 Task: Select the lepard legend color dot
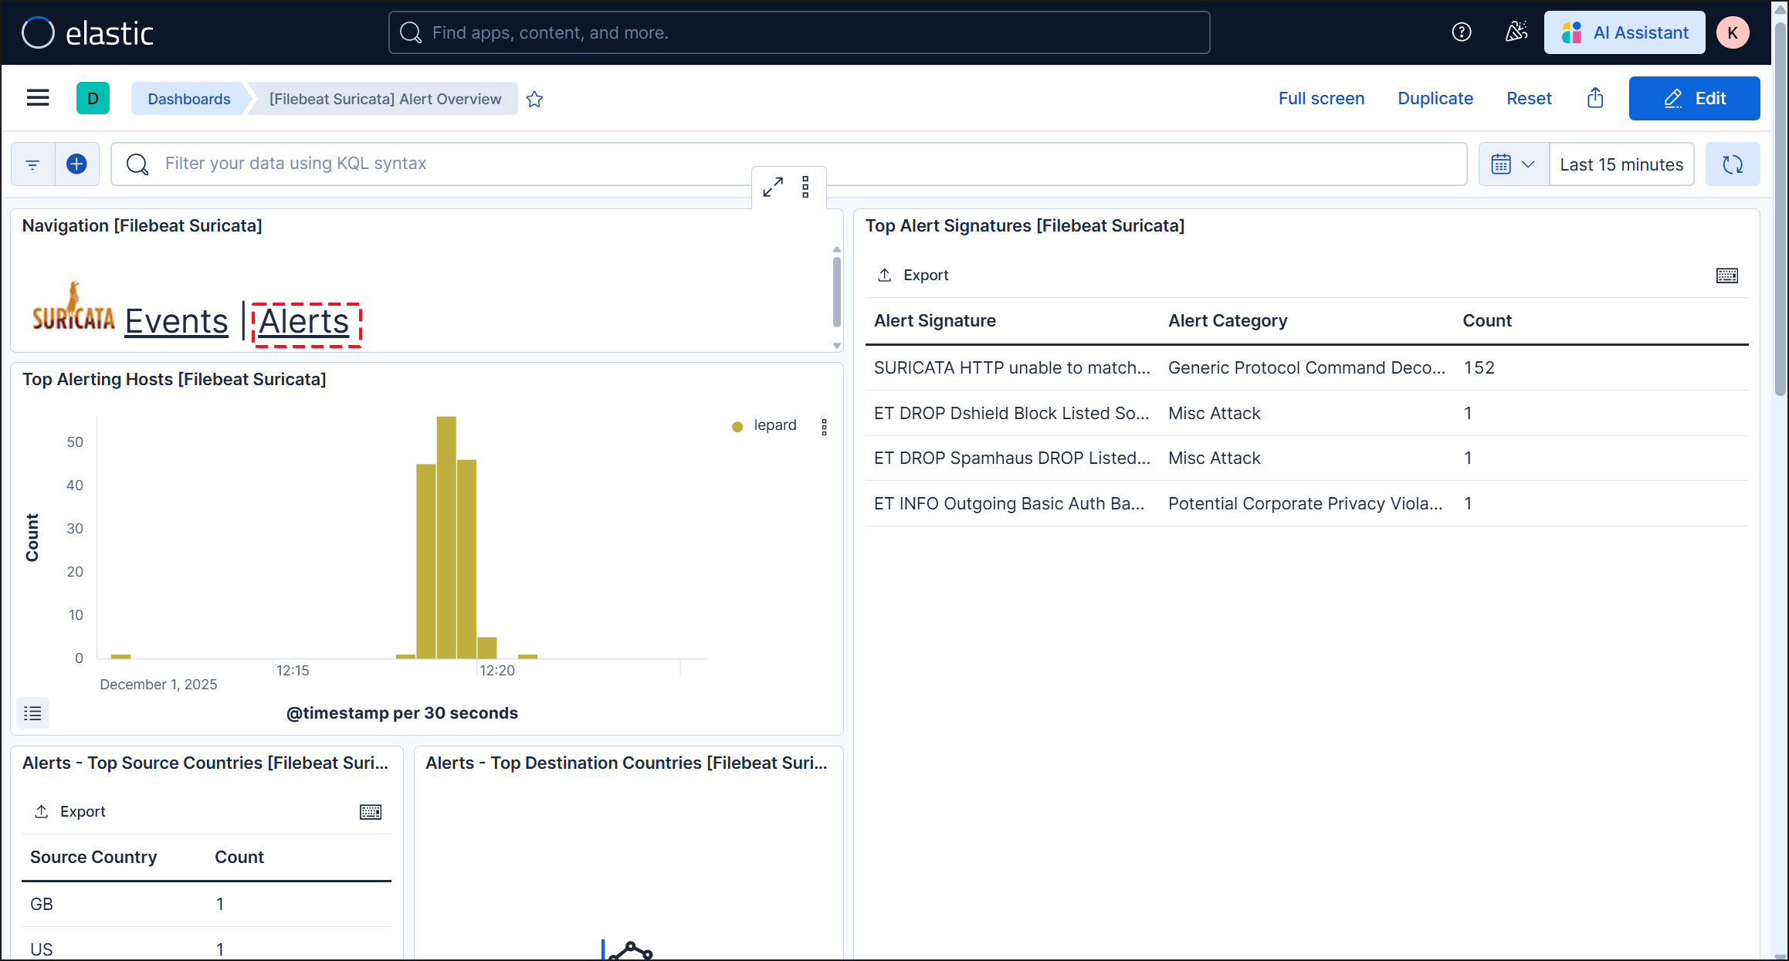737,426
